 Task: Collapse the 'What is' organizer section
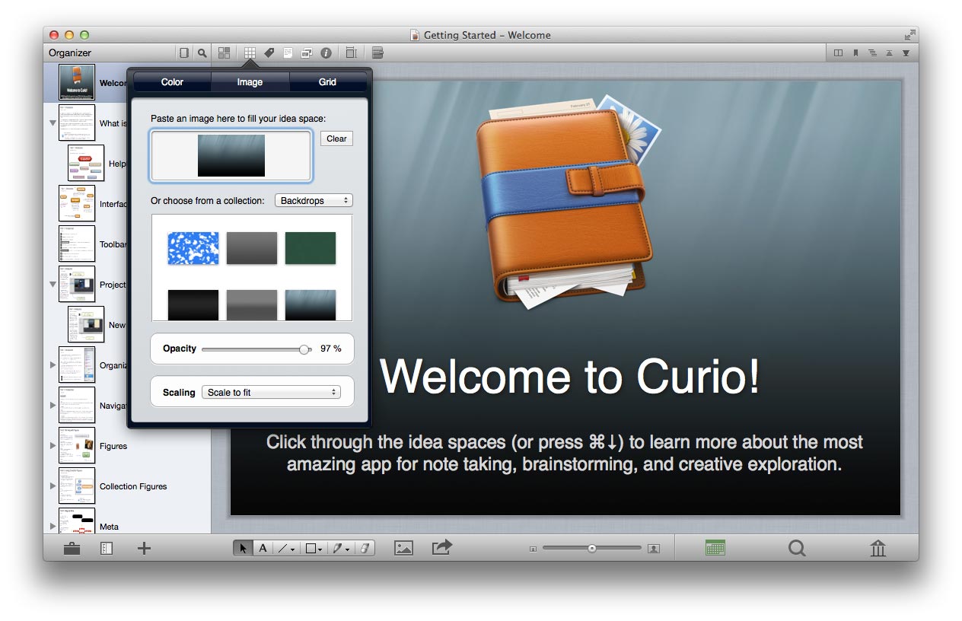pos(53,123)
